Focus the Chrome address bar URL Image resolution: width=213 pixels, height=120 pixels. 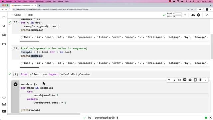[52, 9]
